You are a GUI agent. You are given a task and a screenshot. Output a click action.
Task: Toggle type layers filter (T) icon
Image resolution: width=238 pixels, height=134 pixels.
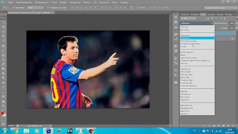[216, 18]
